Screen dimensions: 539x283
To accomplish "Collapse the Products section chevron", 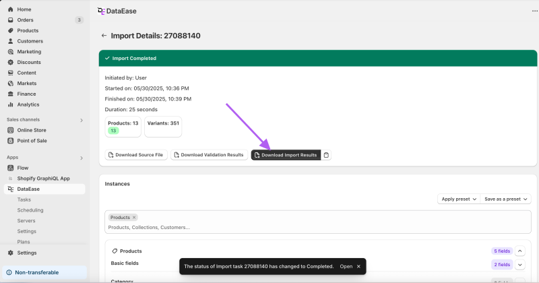I will (x=519, y=251).
